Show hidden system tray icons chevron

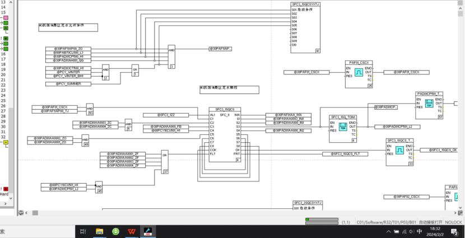388,231
